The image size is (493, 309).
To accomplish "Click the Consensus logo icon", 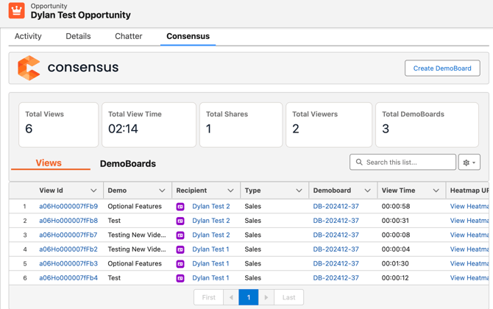I will click(x=29, y=68).
